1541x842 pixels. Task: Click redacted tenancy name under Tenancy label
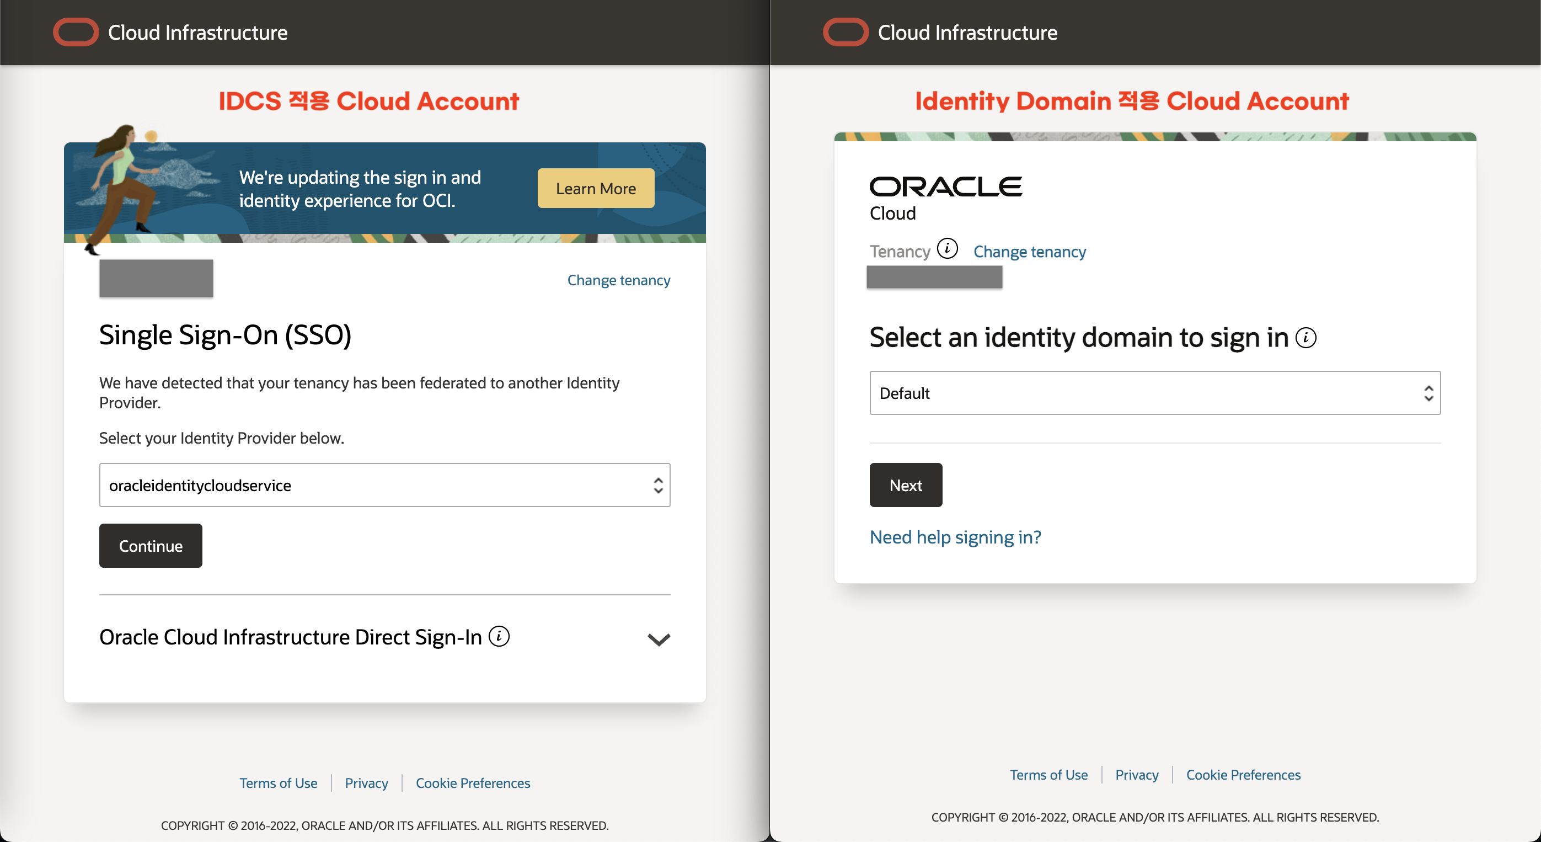pyautogui.click(x=934, y=278)
